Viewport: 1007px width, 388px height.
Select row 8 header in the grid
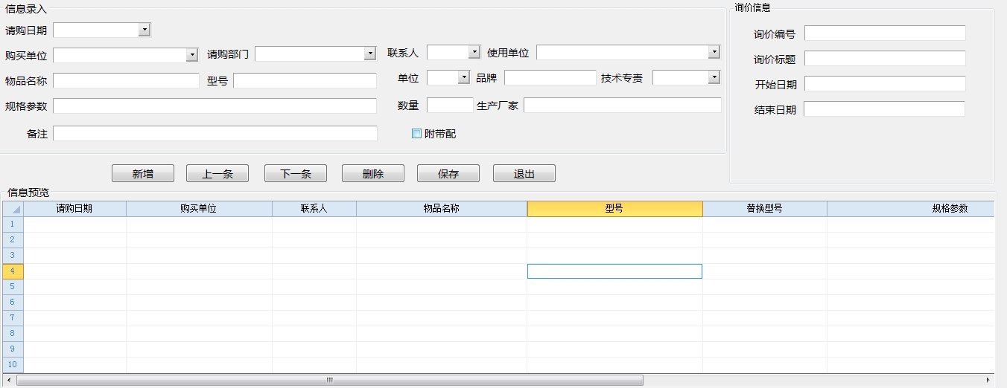(x=13, y=334)
